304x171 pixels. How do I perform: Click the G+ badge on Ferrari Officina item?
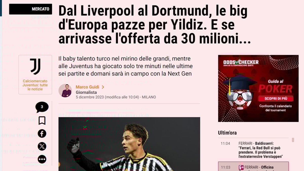click(x=241, y=167)
